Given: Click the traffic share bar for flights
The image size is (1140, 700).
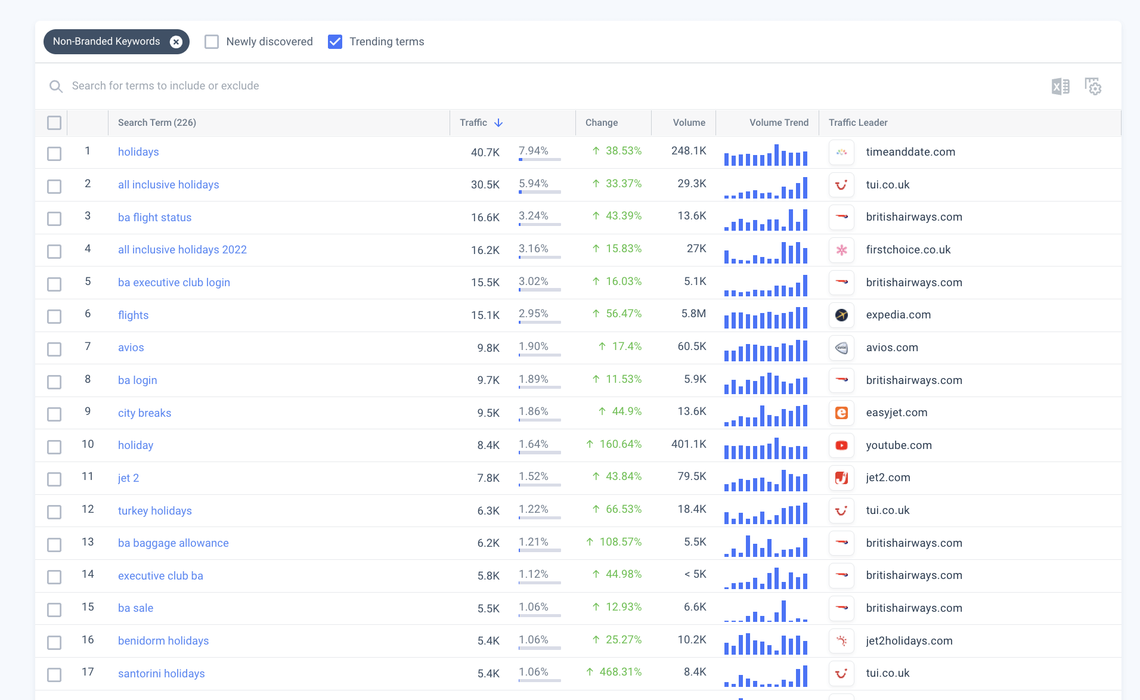Looking at the screenshot, I should tap(540, 323).
